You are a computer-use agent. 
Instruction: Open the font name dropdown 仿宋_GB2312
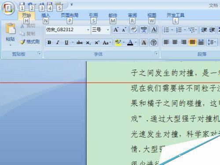68,30
